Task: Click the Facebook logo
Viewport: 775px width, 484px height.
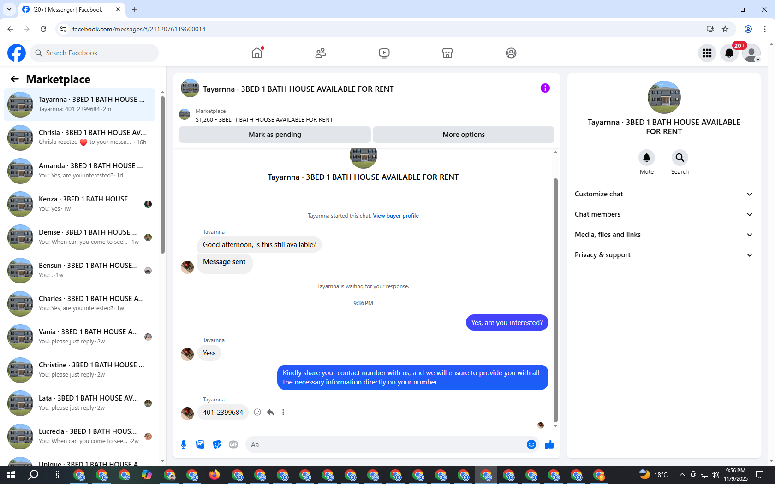Action: [17, 53]
